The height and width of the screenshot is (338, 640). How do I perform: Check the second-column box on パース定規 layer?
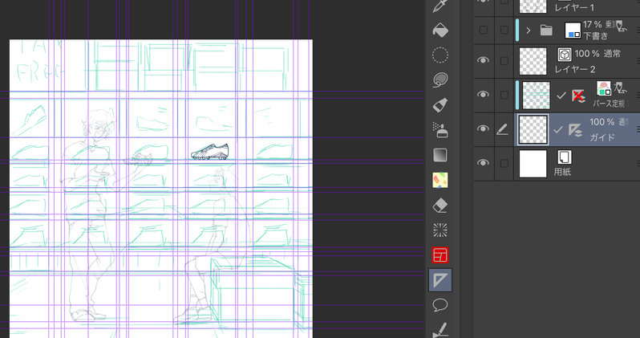[504, 96]
